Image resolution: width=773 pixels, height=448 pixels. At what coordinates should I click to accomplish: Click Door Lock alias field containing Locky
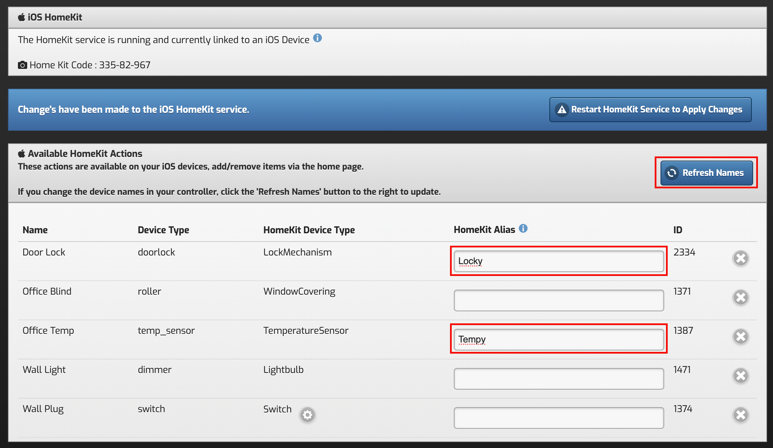(559, 261)
